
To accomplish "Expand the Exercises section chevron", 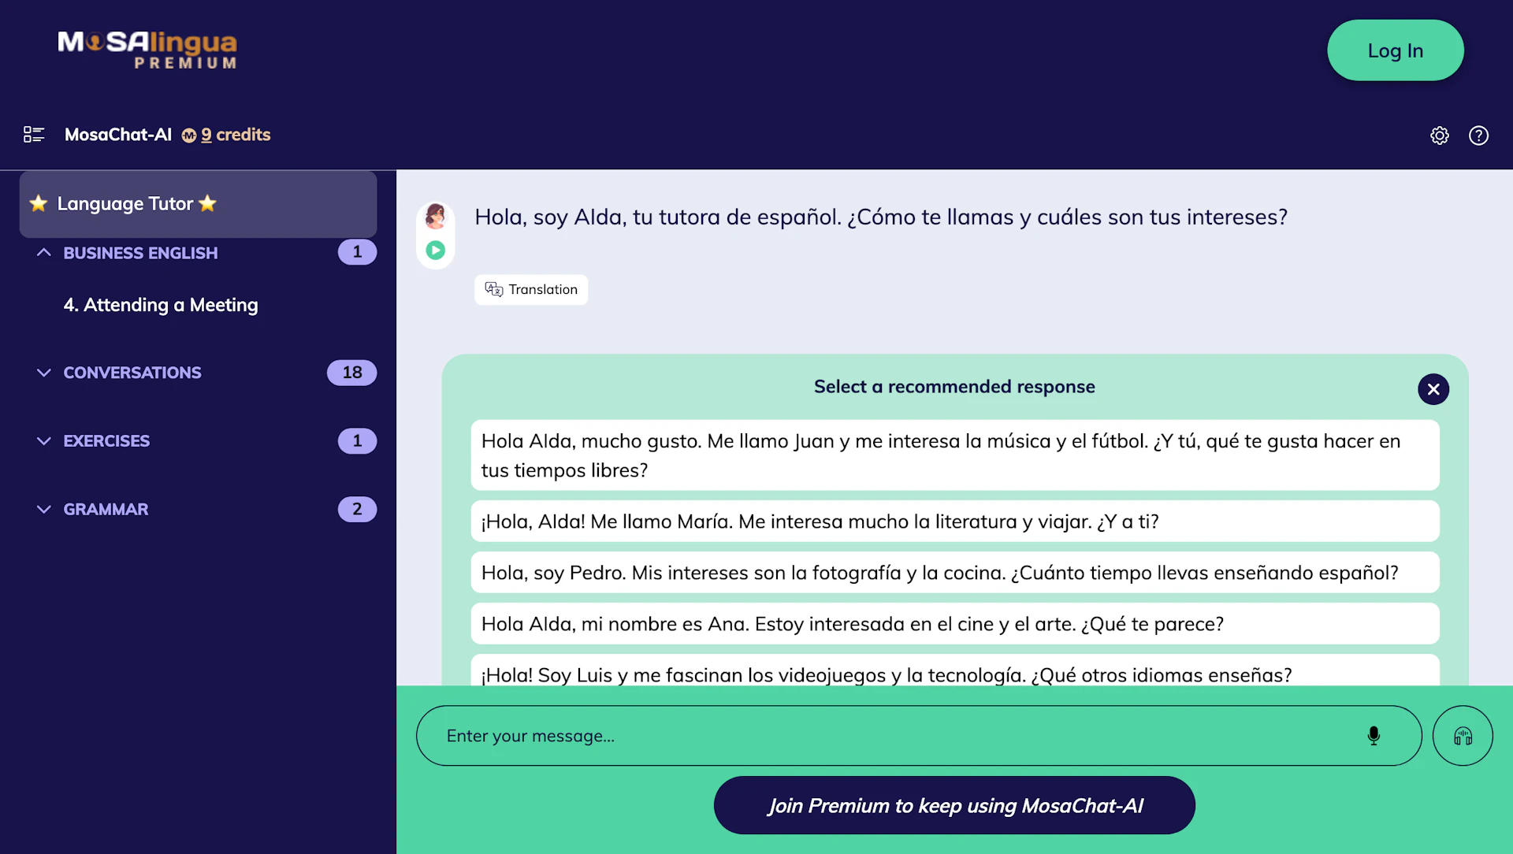I will click(x=44, y=441).
